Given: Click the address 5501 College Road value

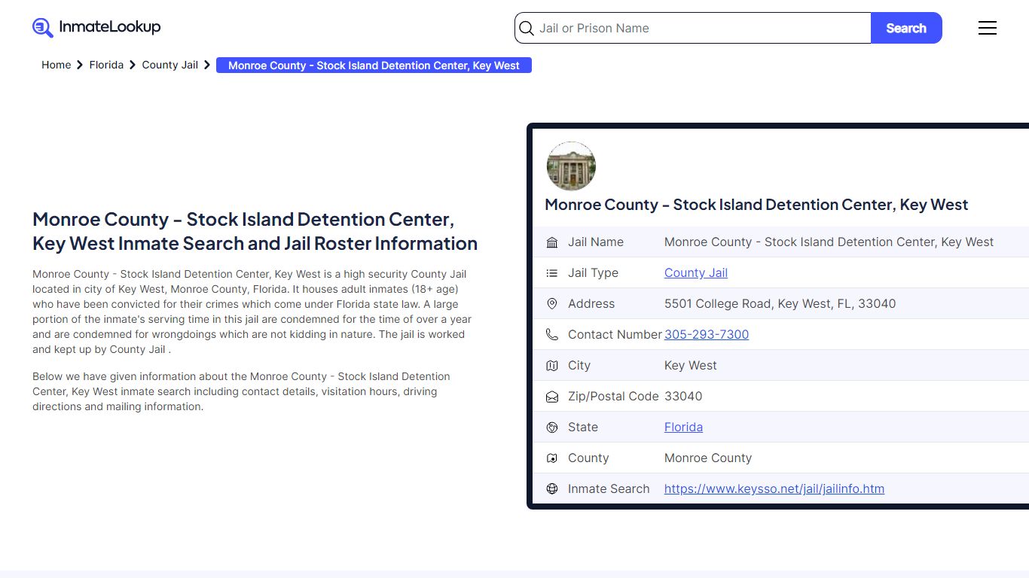Looking at the screenshot, I should (780, 304).
